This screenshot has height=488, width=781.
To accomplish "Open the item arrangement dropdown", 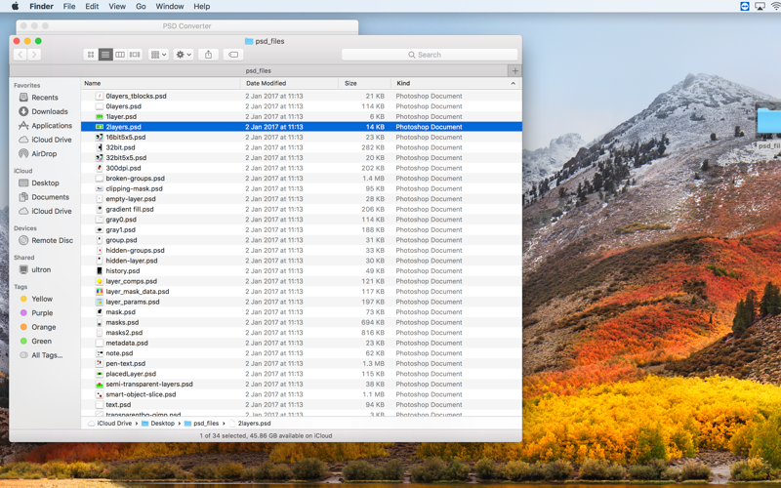I will coord(158,55).
